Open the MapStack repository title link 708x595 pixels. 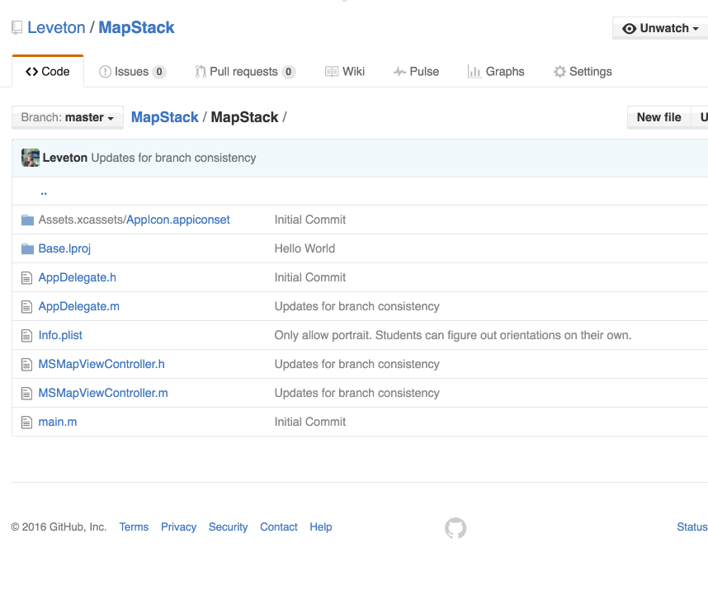[136, 27]
